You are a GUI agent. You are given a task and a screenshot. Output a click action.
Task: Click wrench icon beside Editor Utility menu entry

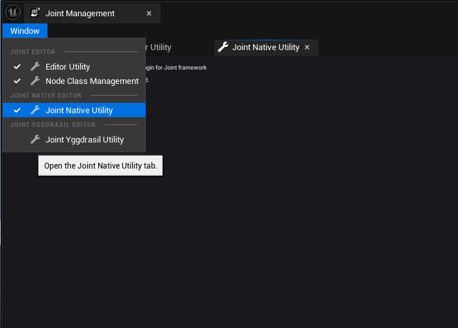(35, 66)
